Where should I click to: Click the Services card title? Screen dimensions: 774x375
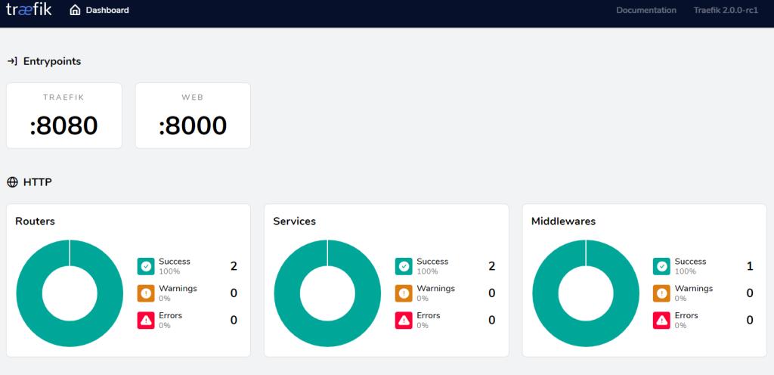pyautogui.click(x=294, y=221)
